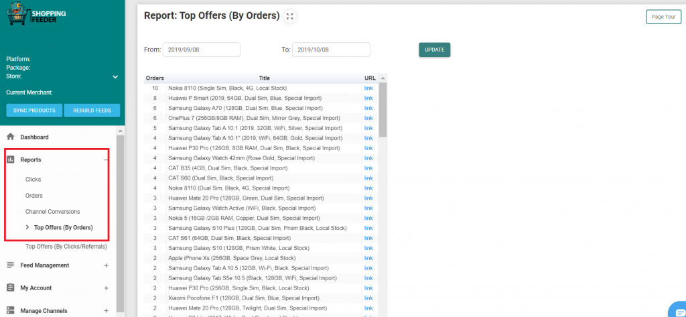
Task: Click the UPDATE button
Action: tap(434, 50)
